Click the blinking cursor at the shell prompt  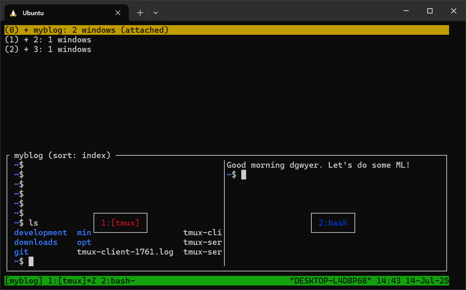click(x=30, y=261)
